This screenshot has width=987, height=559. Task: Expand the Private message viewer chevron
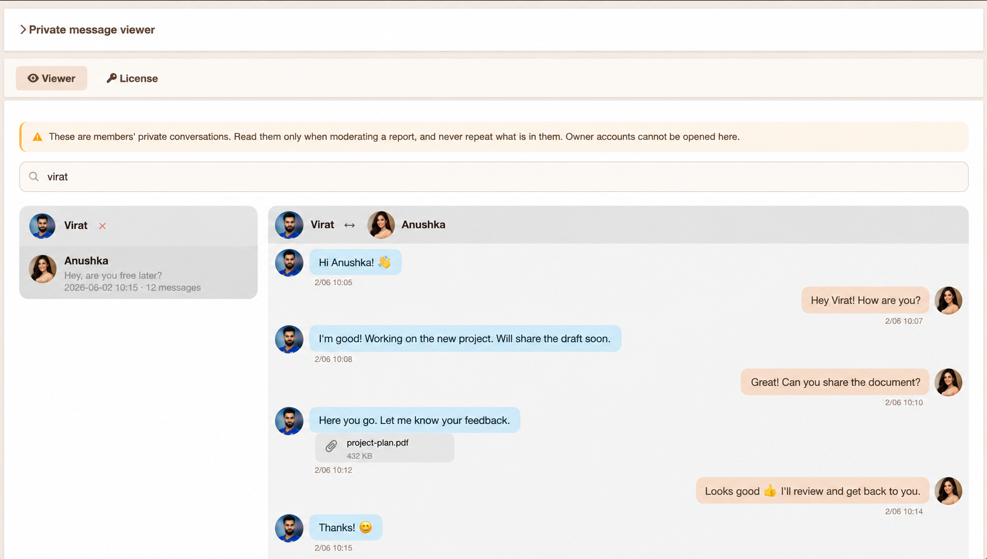tap(23, 30)
